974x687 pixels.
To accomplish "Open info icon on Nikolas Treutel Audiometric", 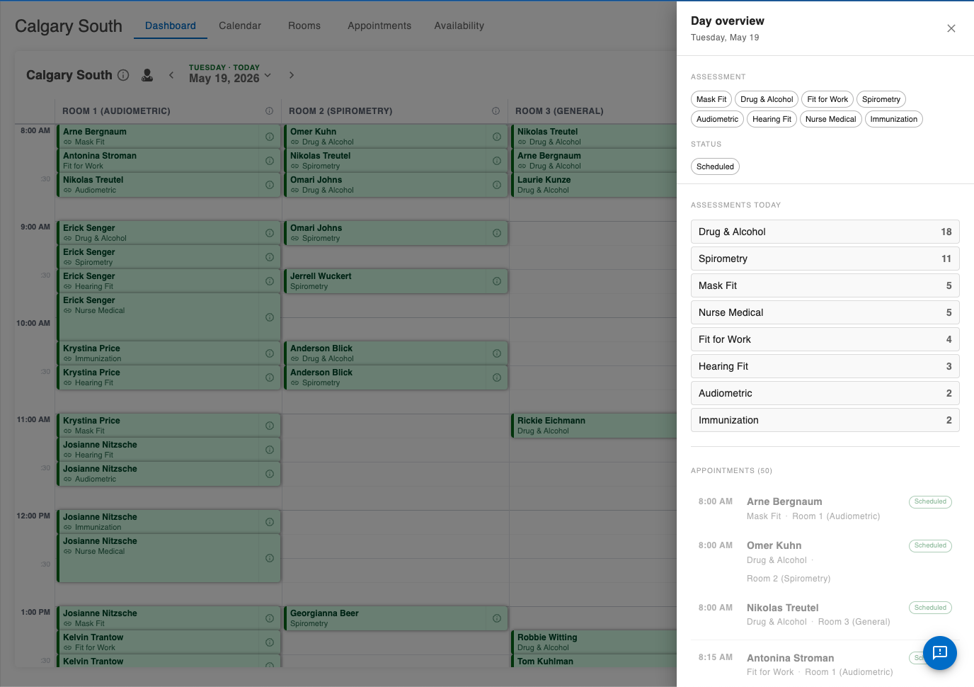I will (270, 185).
